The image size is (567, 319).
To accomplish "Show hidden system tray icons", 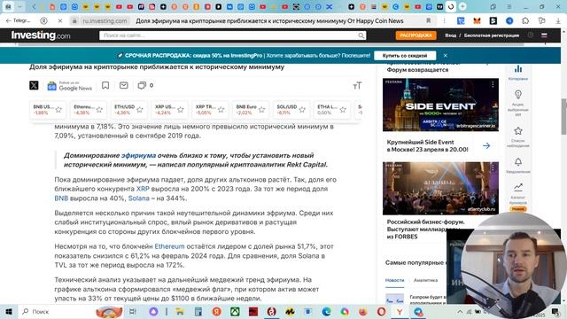I will coord(460,311).
